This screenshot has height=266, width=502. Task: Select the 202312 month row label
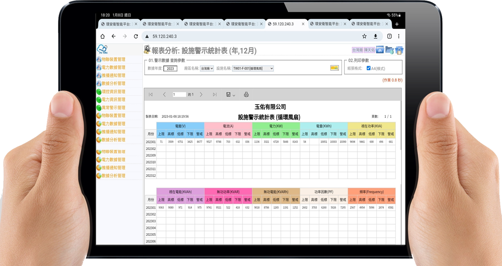[151, 176]
